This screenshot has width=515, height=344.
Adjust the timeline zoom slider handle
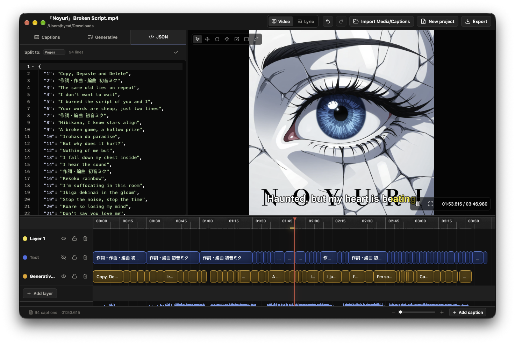point(401,312)
